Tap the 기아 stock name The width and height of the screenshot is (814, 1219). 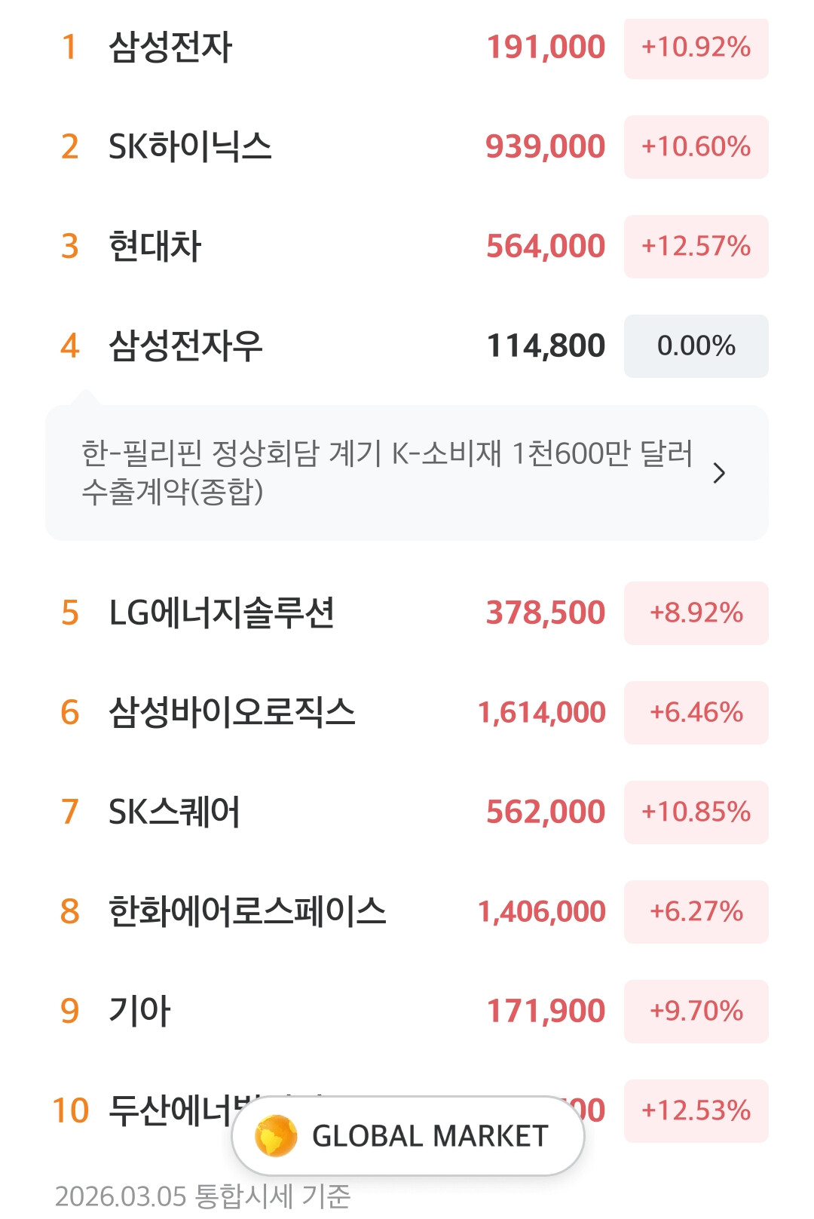(140, 1011)
